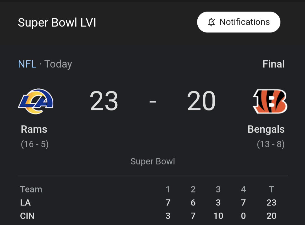Click the Final status label
Screen dimensions: 305x225
click(273, 64)
